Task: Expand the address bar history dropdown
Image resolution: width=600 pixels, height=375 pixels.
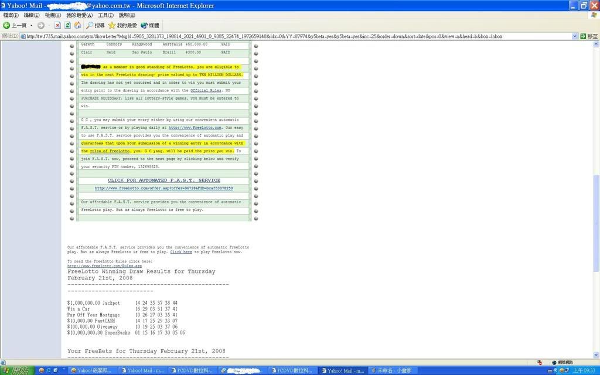Action: click(575, 36)
